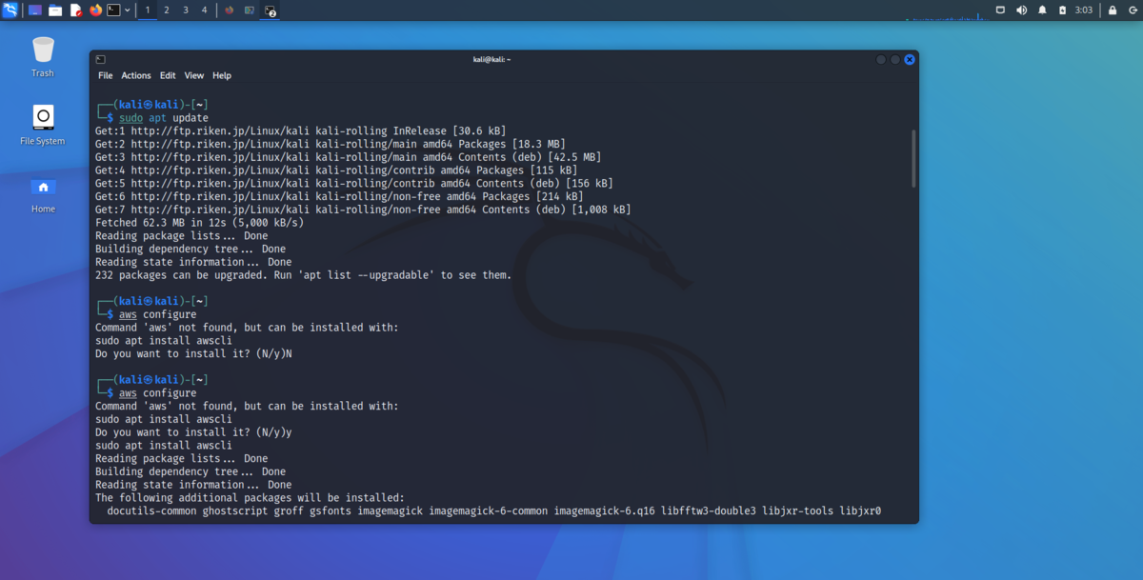Click the 'Get:7' non-free Contents line

point(363,210)
